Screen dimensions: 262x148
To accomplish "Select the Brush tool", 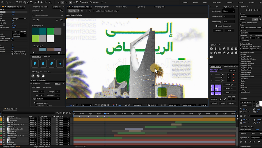I will tap(35, 2).
